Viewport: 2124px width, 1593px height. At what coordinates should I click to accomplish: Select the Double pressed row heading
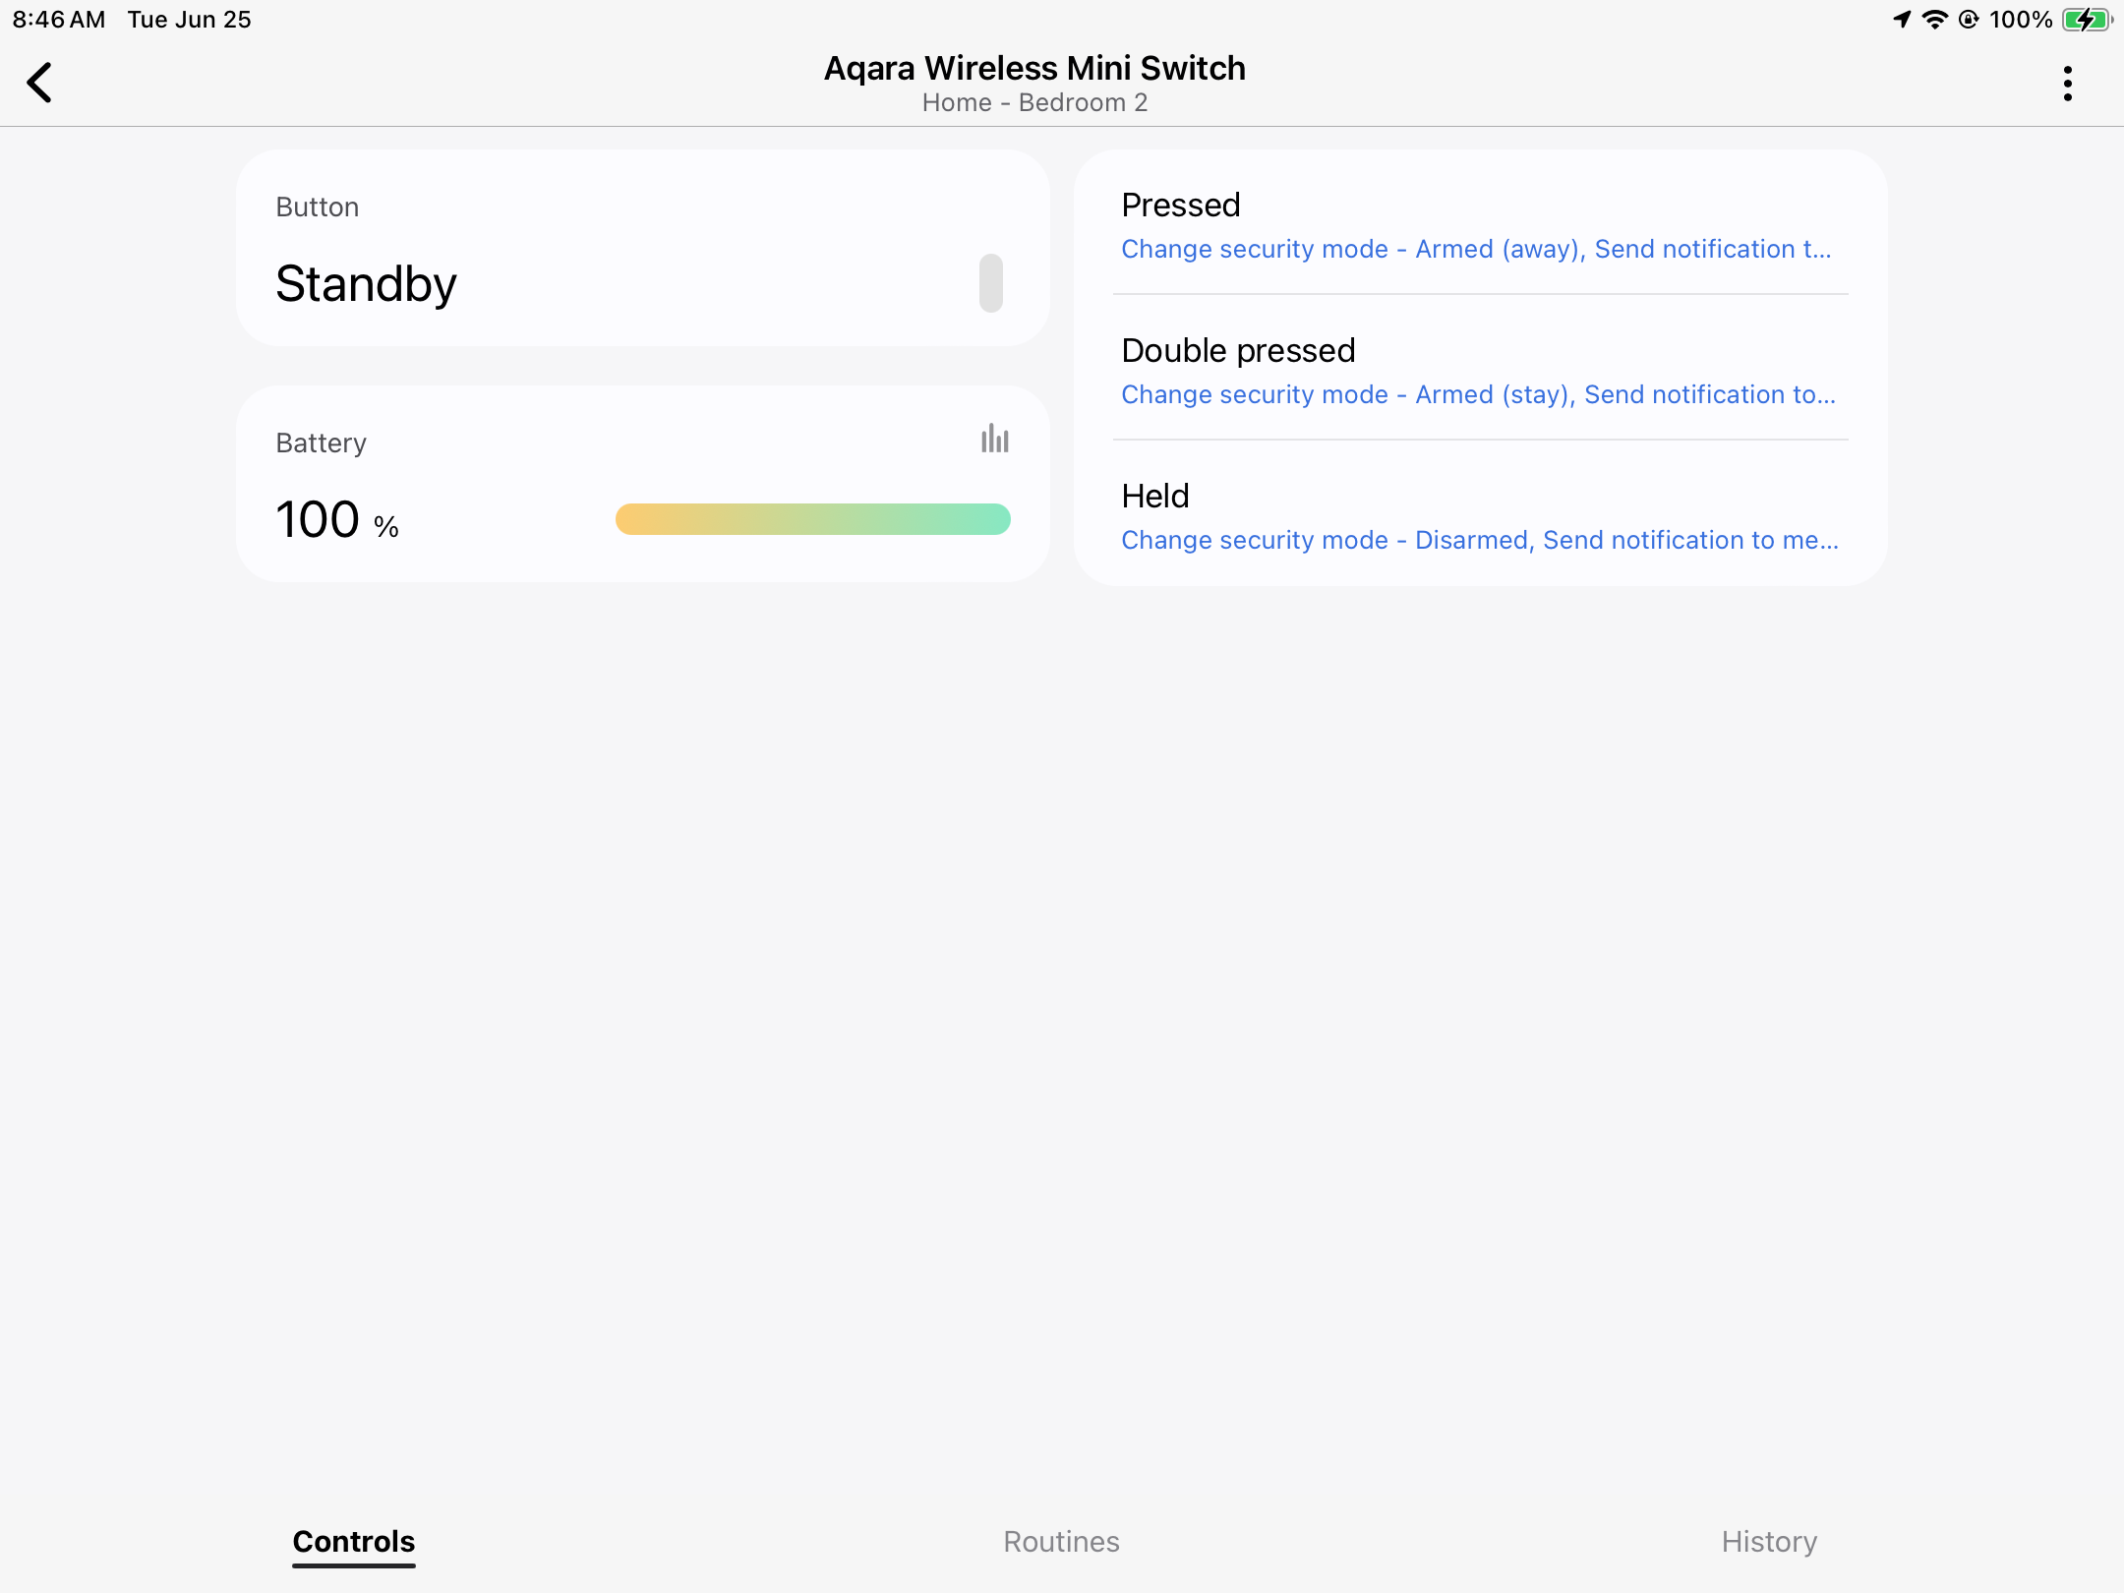[x=1238, y=350]
